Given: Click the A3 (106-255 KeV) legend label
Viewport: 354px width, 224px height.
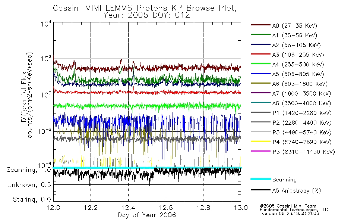Looking at the screenshot, I should (298, 55).
